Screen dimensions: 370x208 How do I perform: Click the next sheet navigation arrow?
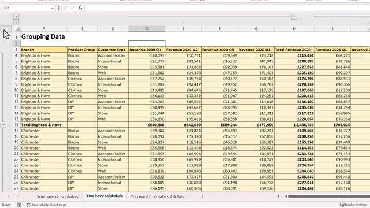[x=18, y=196]
